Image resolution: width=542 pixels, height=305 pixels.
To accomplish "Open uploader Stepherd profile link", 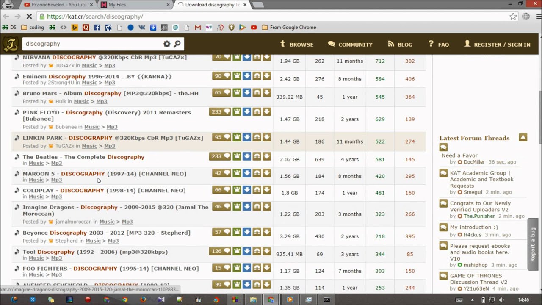I will coord(66,241).
